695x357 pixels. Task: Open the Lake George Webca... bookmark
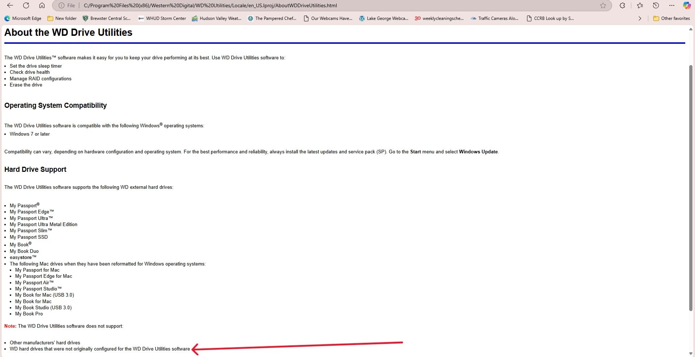tap(384, 18)
